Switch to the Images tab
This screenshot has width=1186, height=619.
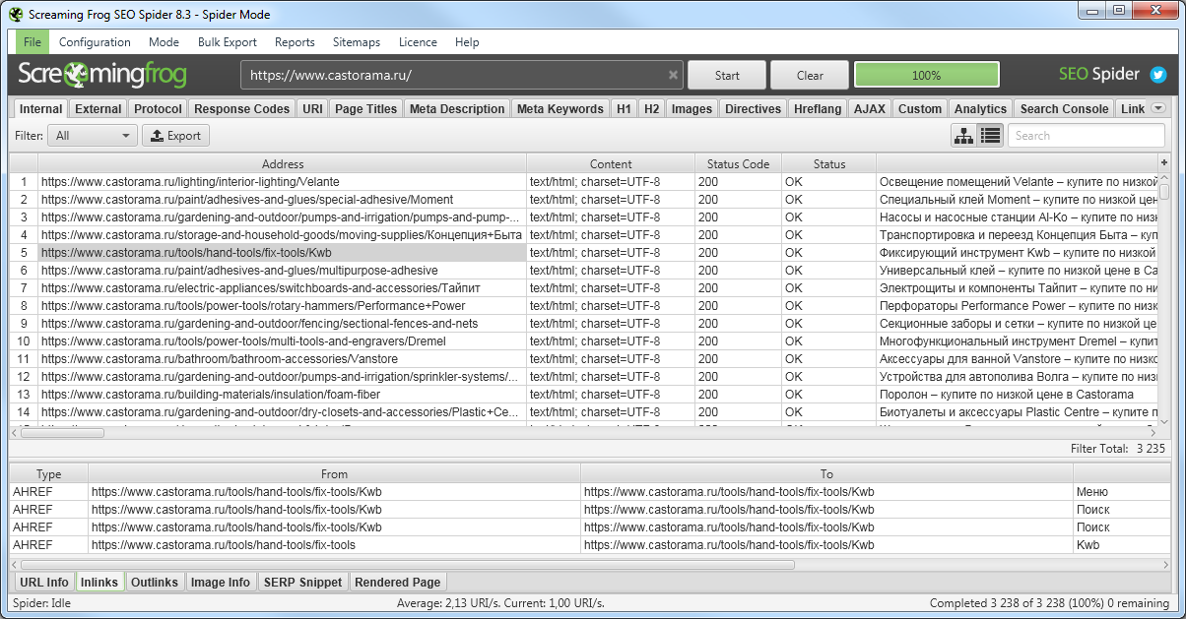[x=692, y=109]
